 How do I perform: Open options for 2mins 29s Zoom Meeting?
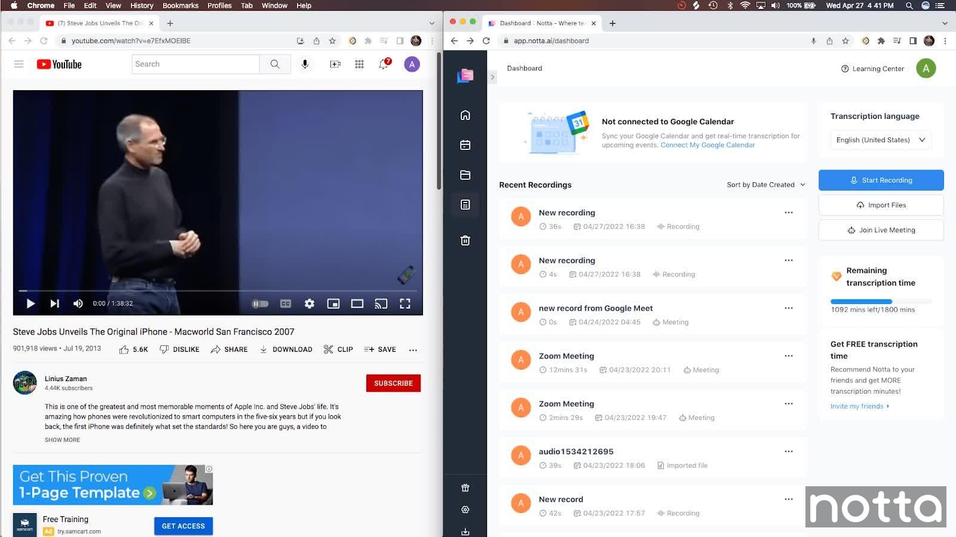coord(789,404)
